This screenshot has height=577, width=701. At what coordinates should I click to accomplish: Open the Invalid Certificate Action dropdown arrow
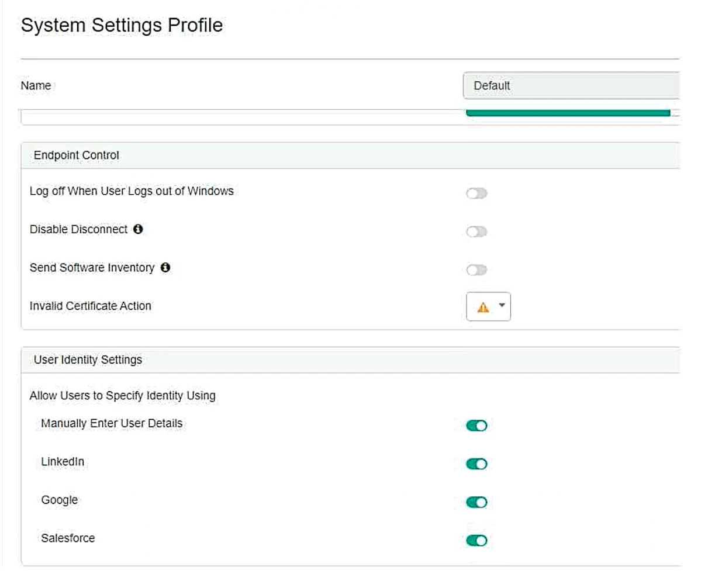pos(501,306)
